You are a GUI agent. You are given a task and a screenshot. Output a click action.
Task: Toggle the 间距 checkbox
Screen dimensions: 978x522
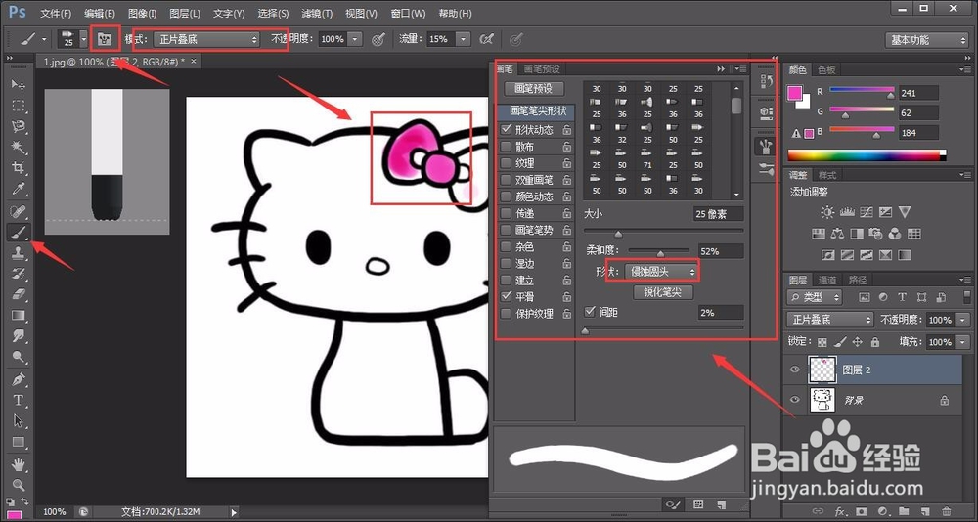point(590,312)
